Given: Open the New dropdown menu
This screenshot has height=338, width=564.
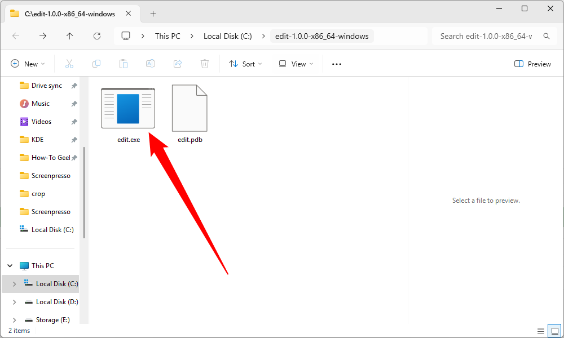Looking at the screenshot, I should [28, 64].
